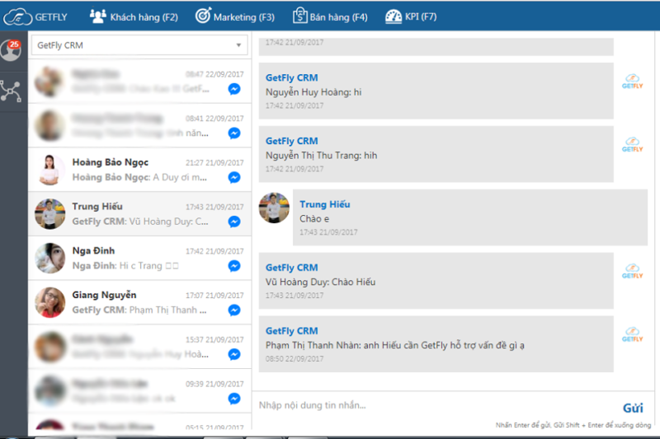Open Khách hàng (F2) menu
This screenshot has height=439, width=660.
(x=134, y=16)
